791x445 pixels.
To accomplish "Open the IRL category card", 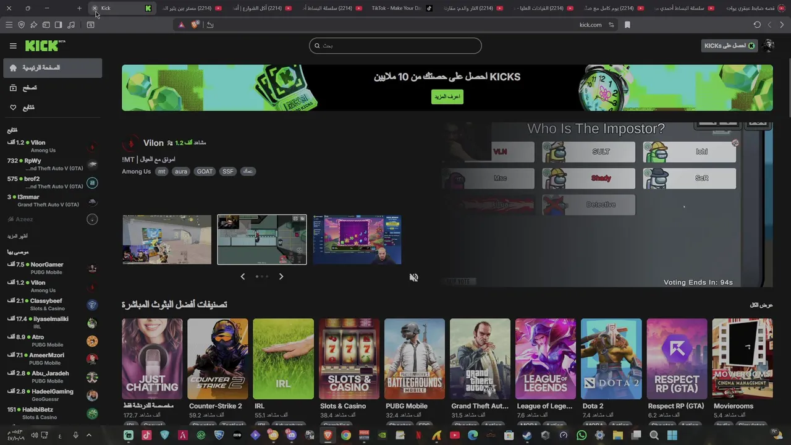I will tap(283, 359).
